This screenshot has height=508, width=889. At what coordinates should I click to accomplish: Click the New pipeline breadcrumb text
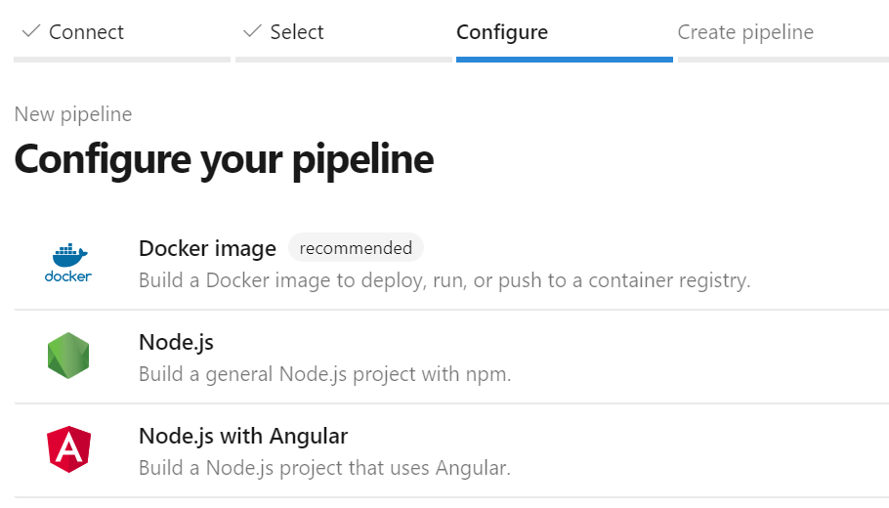tap(73, 114)
